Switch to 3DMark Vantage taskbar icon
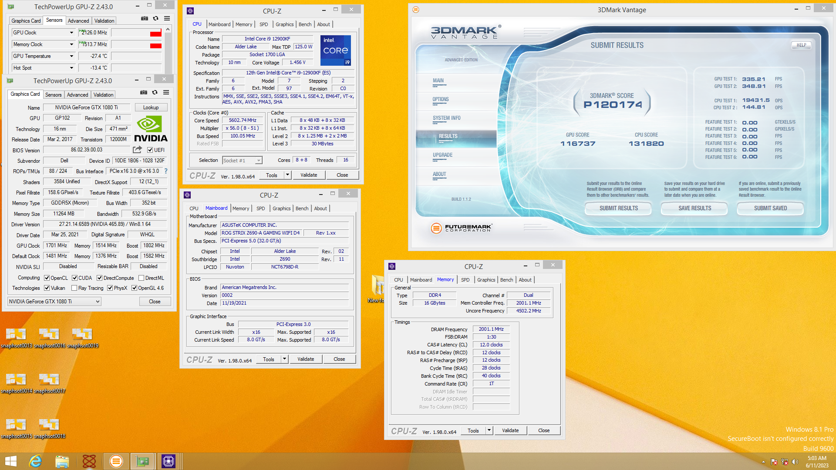836x470 pixels. click(116, 461)
